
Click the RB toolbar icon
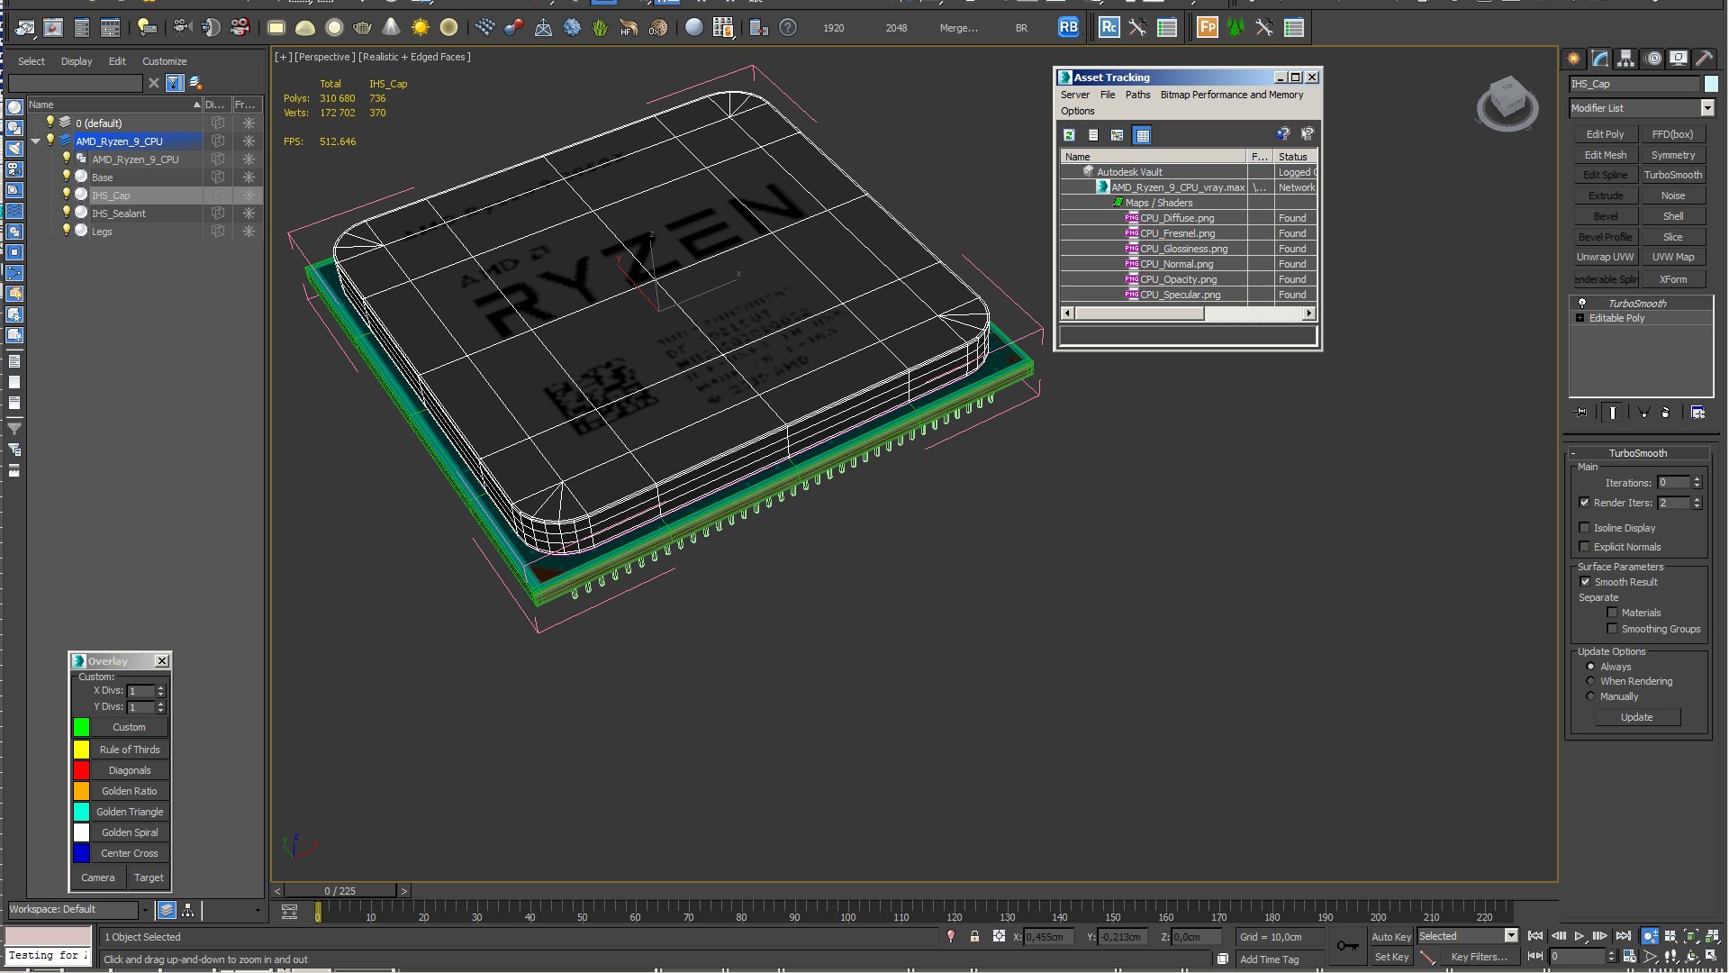[1068, 28]
